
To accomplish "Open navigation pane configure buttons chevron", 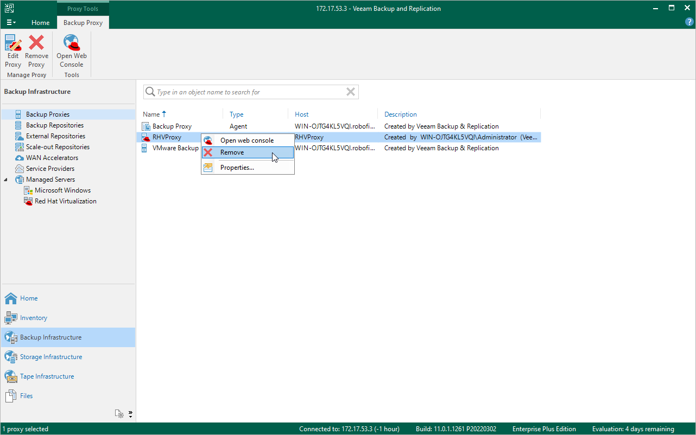I will coord(130,414).
